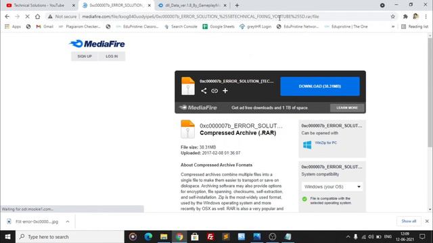This screenshot has height=243, width=433.
Task: Click the LOG IN button
Action: coord(112,56)
